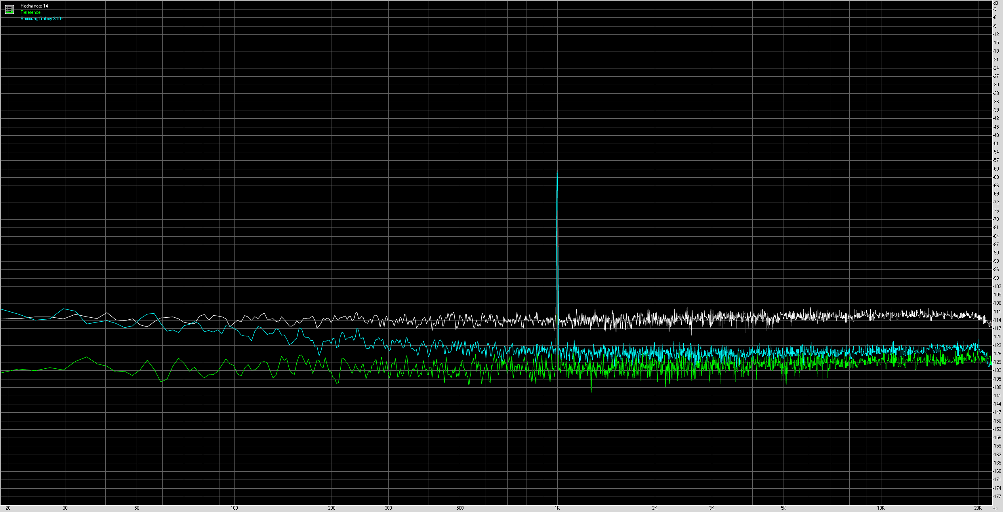Click the 200 Hz frequency axis label
Image resolution: width=1003 pixels, height=512 pixels.
(332, 508)
